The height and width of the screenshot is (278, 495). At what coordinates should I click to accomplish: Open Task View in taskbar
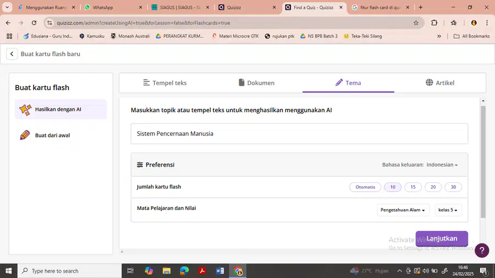(130, 271)
